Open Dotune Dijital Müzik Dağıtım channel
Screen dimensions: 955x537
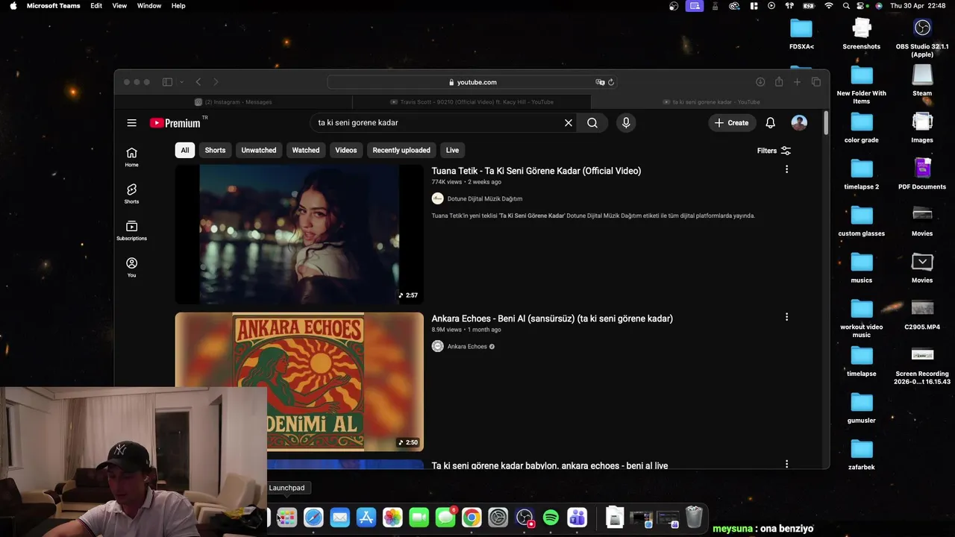click(x=484, y=198)
